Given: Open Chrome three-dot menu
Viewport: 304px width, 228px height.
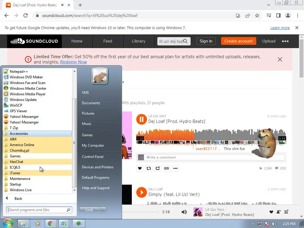Looking at the screenshot, I should pyautogui.click(x=297, y=15).
